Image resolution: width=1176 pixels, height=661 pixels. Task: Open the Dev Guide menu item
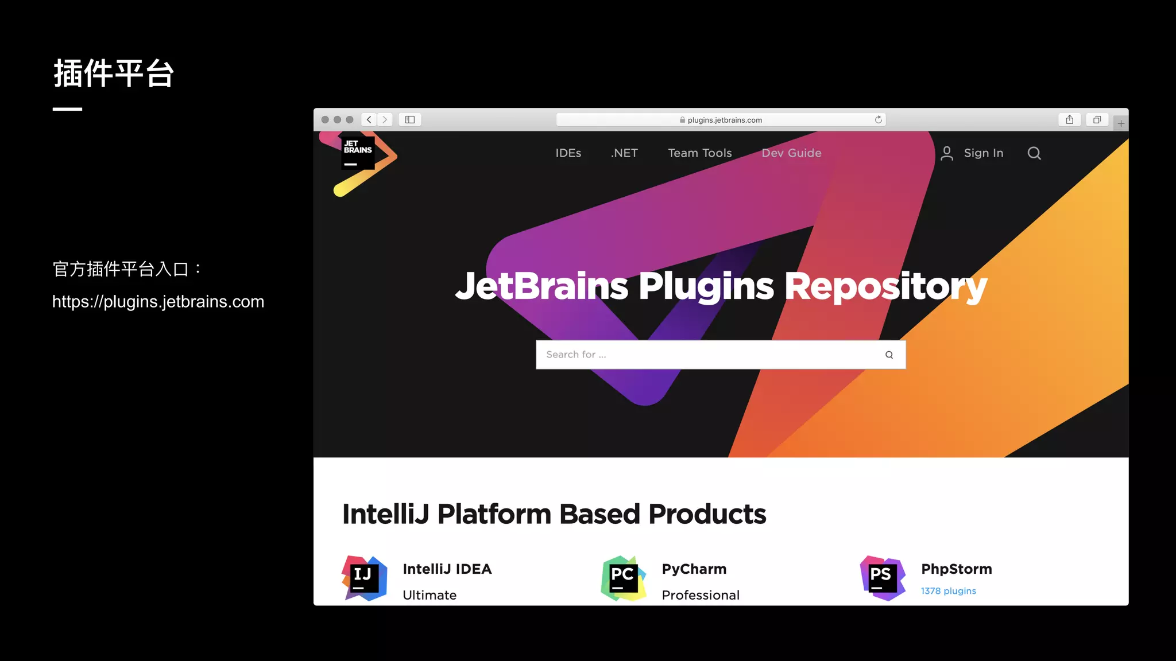[791, 153]
